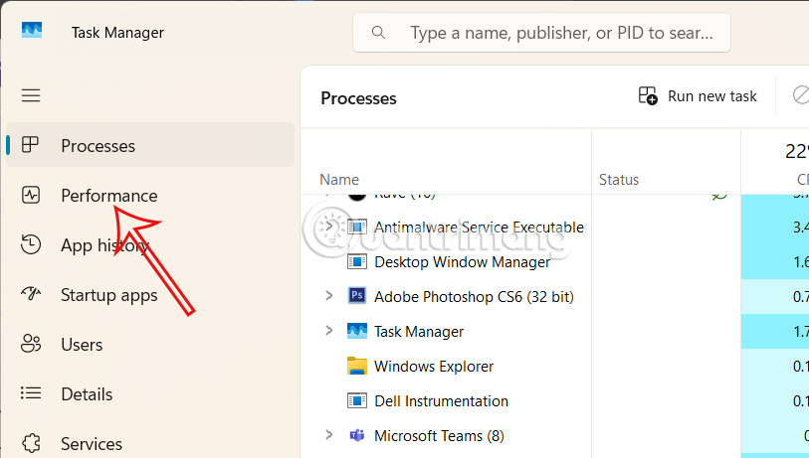The height and width of the screenshot is (458, 809).
Task: Expand the Task Manager process group
Action: tap(329, 331)
